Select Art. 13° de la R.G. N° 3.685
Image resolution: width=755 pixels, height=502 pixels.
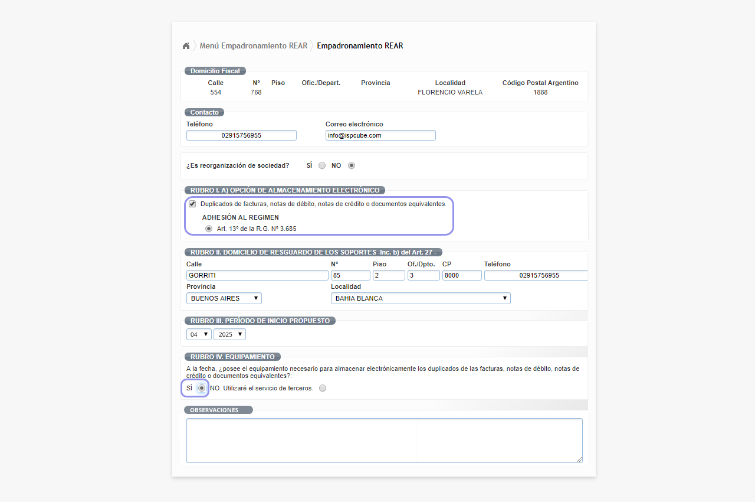208,229
